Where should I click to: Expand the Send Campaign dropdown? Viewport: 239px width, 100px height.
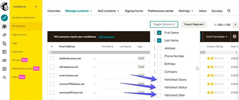coord(217,37)
